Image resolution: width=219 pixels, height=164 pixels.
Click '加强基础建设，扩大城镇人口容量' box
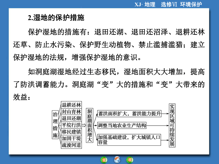(129, 140)
